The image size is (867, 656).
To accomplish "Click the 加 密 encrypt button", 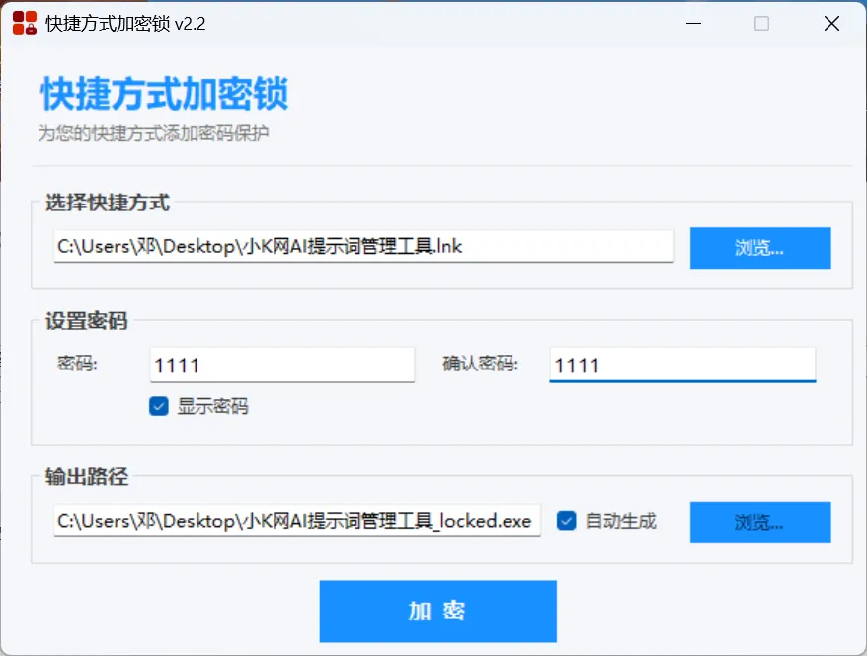I will (437, 612).
